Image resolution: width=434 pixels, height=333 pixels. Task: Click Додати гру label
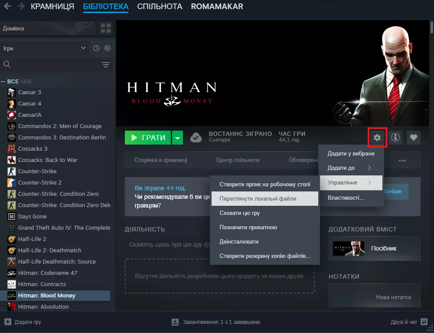(28, 322)
